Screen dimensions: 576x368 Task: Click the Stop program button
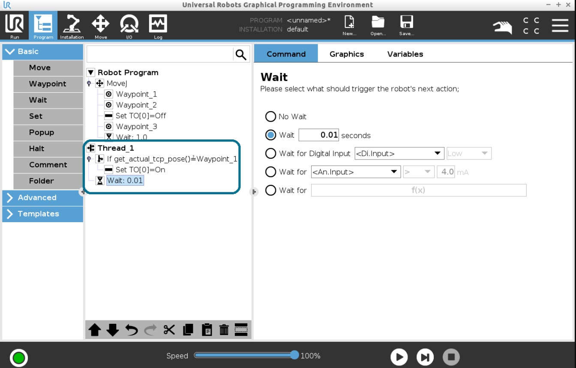coord(451,357)
